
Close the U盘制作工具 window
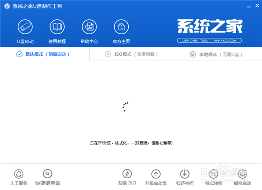(257, 6)
